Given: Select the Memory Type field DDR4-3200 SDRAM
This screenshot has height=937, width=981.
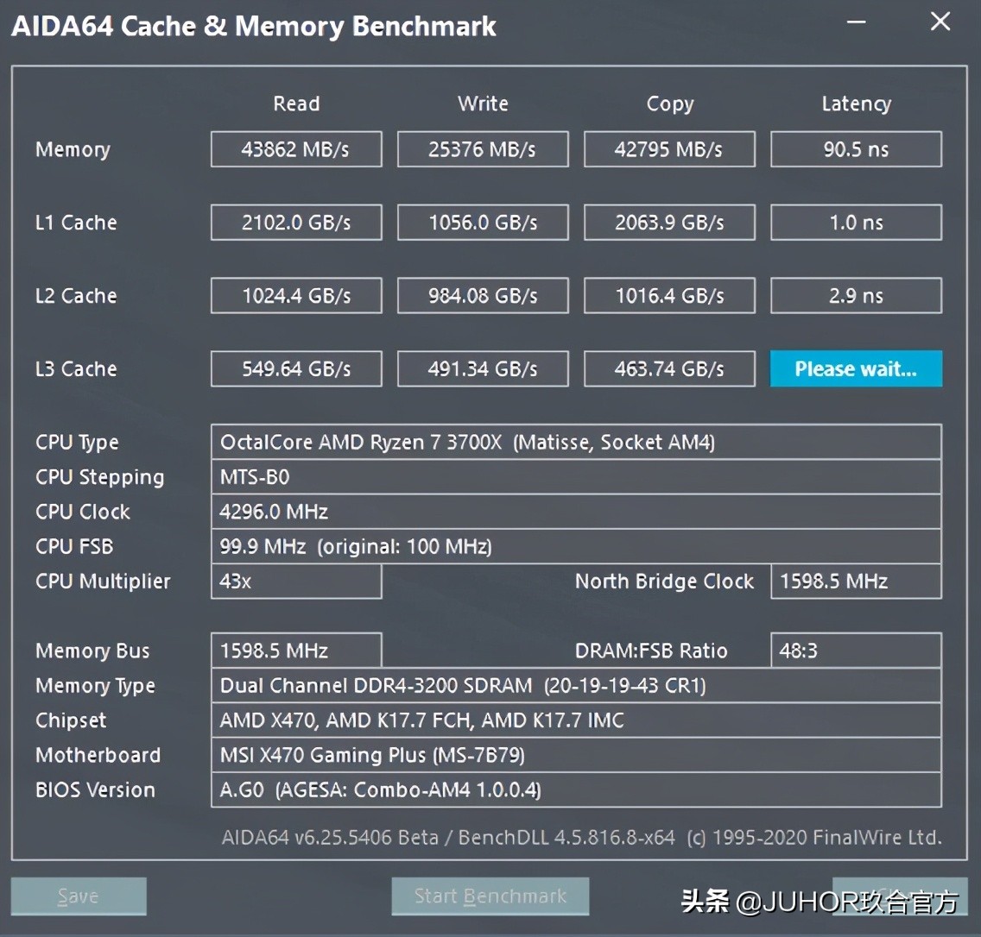Looking at the screenshot, I should [577, 685].
